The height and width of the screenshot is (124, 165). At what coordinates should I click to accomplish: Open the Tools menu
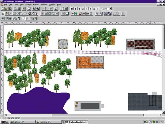pos(16,5)
